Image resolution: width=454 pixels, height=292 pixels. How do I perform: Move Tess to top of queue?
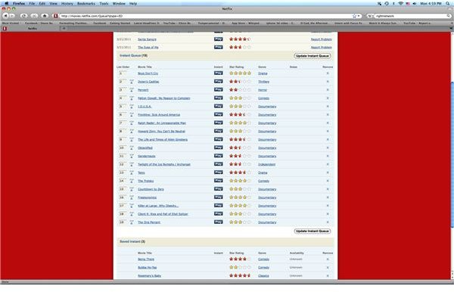(x=132, y=172)
